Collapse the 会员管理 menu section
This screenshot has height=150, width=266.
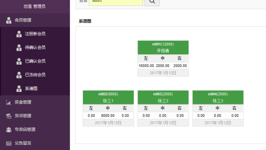coord(23,20)
